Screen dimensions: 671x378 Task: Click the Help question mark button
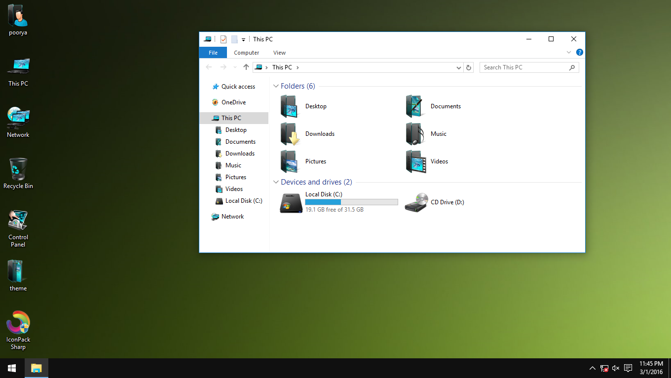(579, 52)
